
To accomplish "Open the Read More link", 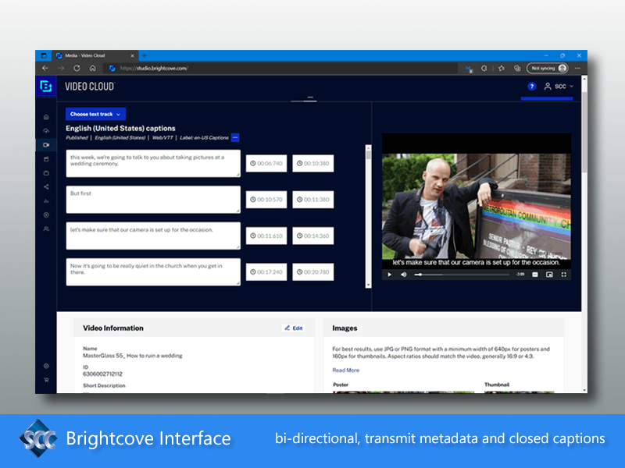I will tap(345, 370).
